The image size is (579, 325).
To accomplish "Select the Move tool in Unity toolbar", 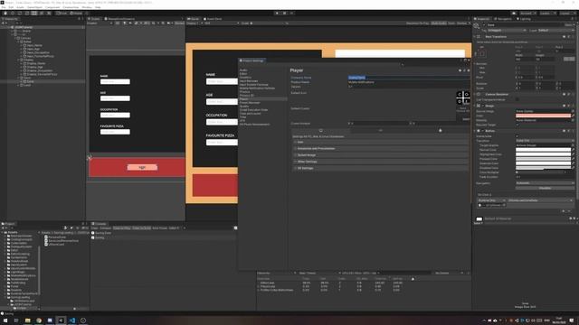I will 13,13.
